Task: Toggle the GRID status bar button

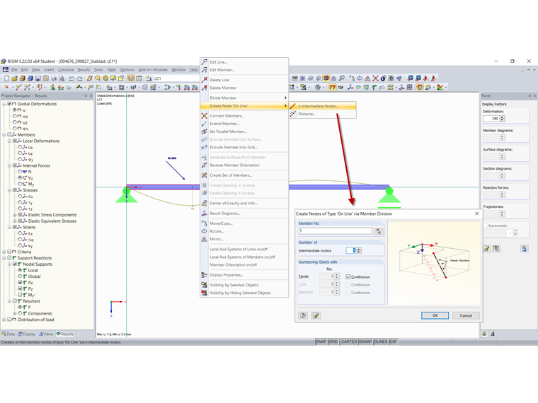Action: click(x=333, y=341)
